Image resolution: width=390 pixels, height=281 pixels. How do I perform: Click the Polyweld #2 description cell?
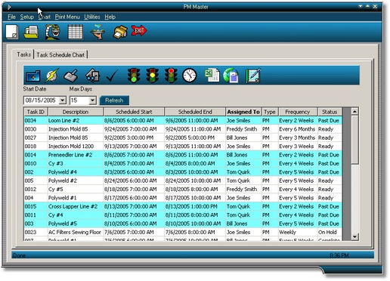76,181
